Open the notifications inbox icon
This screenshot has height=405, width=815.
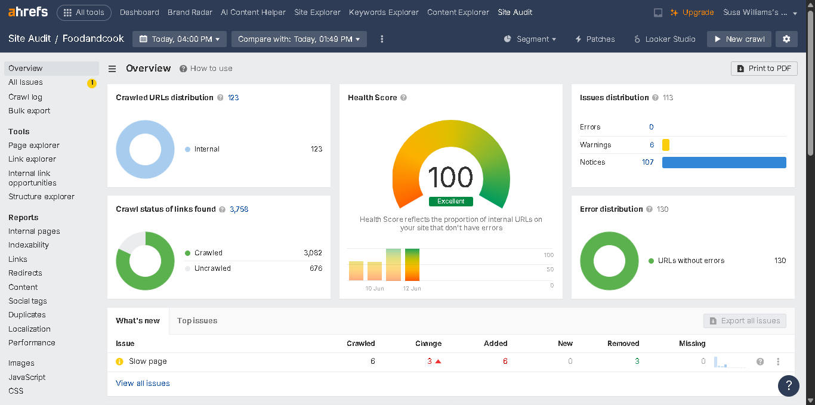point(658,13)
